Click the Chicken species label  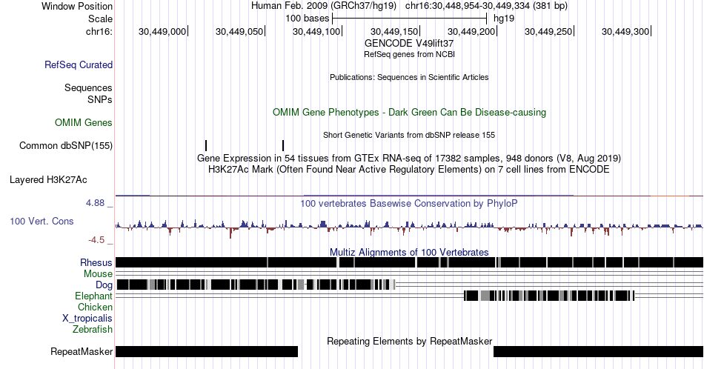[x=95, y=307]
